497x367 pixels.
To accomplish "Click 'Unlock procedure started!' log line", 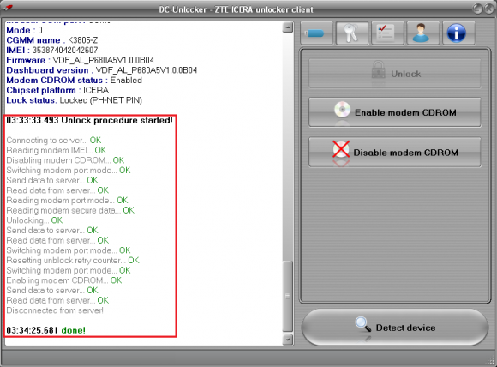I will point(89,120).
